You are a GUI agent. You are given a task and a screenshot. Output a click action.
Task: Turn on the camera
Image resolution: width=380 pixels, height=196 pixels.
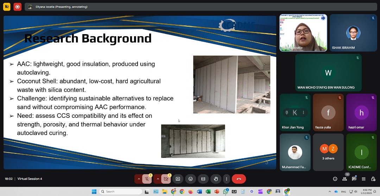pos(166,179)
